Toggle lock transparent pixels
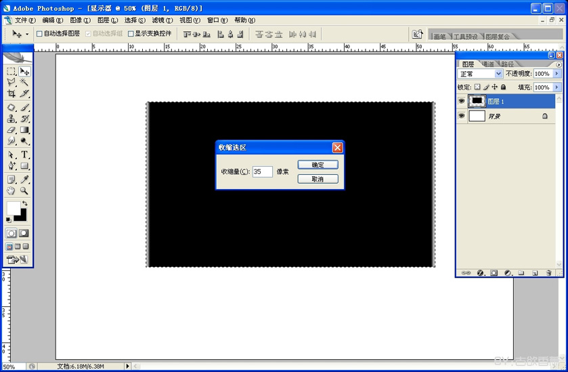The image size is (568, 372). click(x=477, y=87)
